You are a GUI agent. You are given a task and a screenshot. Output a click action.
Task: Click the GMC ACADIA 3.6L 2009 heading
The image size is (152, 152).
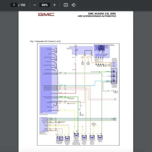point(102,14)
